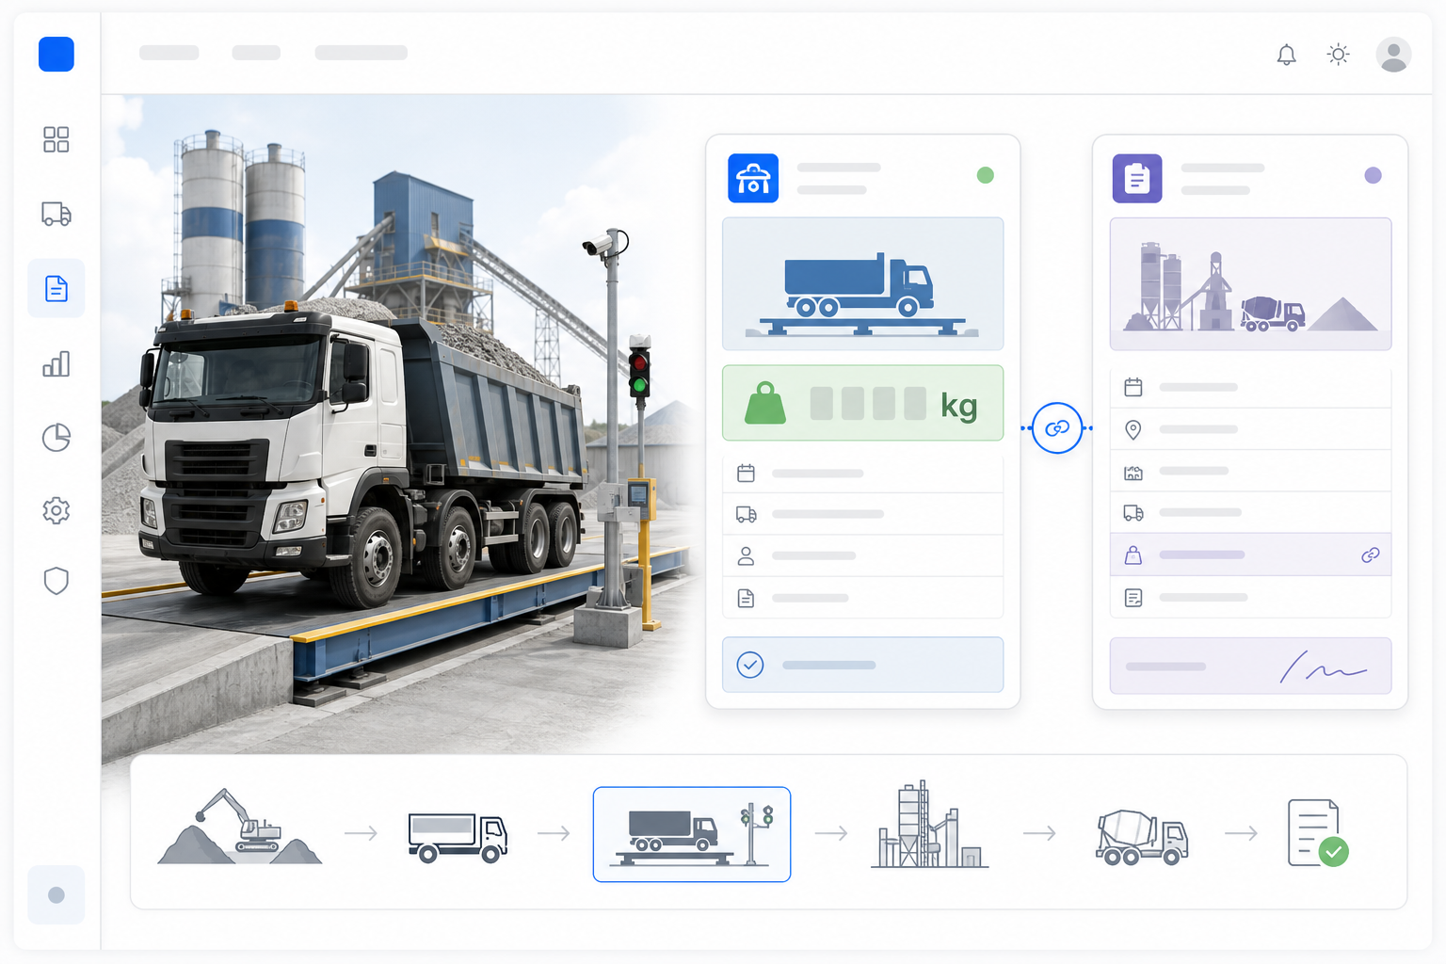Click the green weight icon beside kg

(x=765, y=404)
